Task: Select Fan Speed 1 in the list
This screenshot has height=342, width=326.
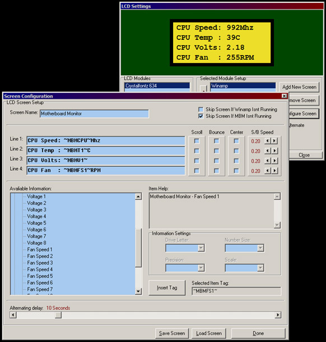Action: (40, 249)
